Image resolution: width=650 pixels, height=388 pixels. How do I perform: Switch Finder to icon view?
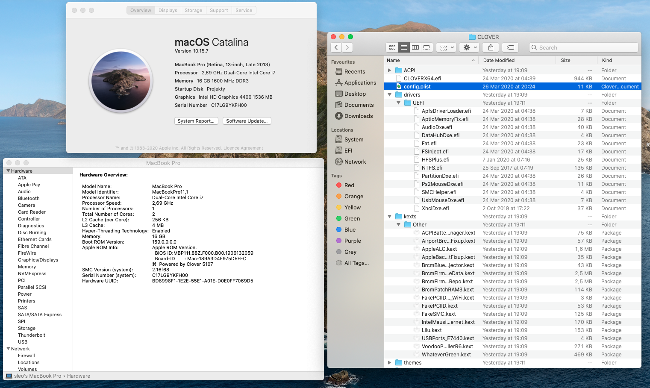pos(392,47)
